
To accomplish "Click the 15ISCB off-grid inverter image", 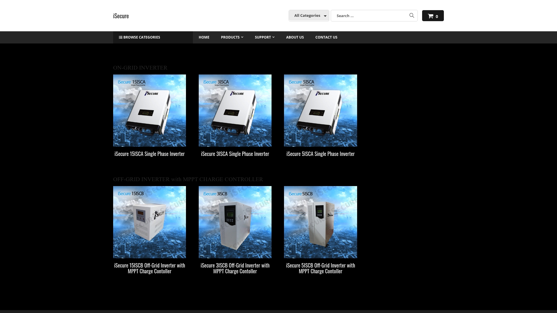I will tap(149, 222).
